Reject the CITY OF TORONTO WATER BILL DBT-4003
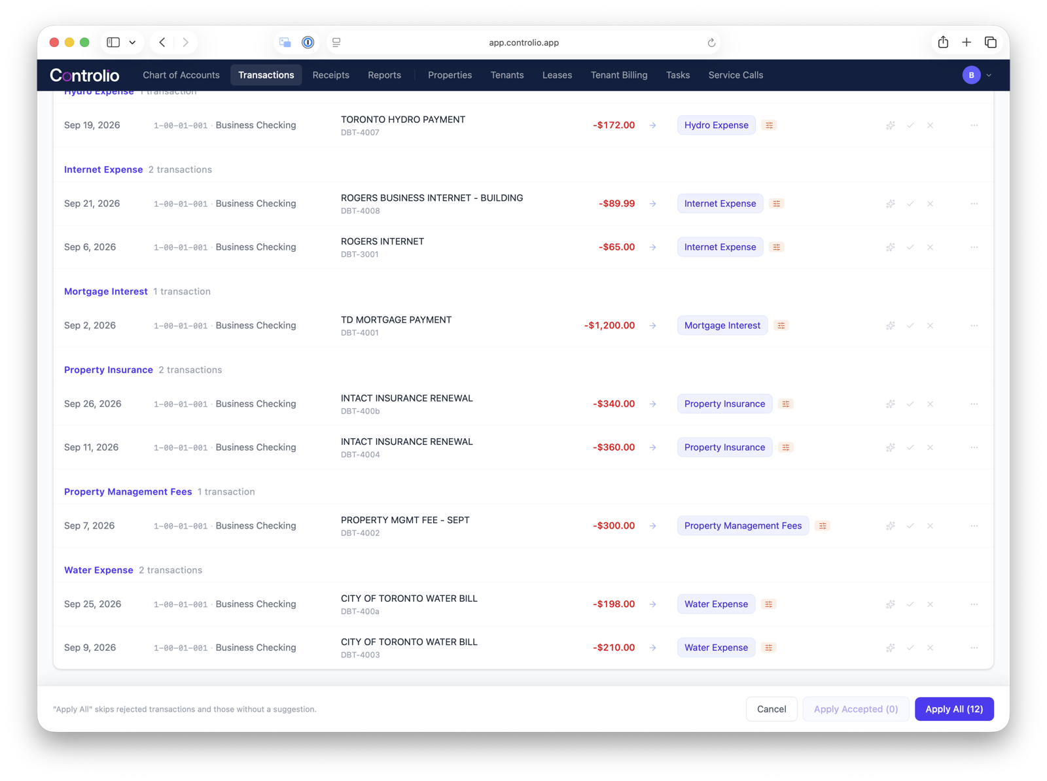This screenshot has width=1047, height=781. pyautogui.click(x=930, y=648)
